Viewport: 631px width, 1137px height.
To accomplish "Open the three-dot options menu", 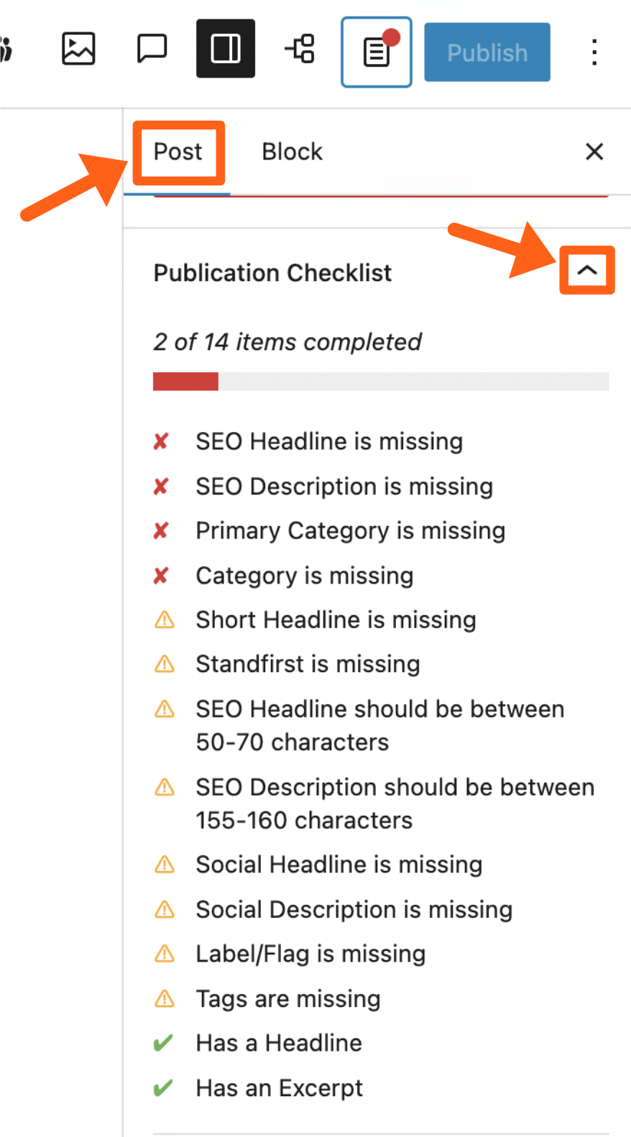I will (x=594, y=52).
